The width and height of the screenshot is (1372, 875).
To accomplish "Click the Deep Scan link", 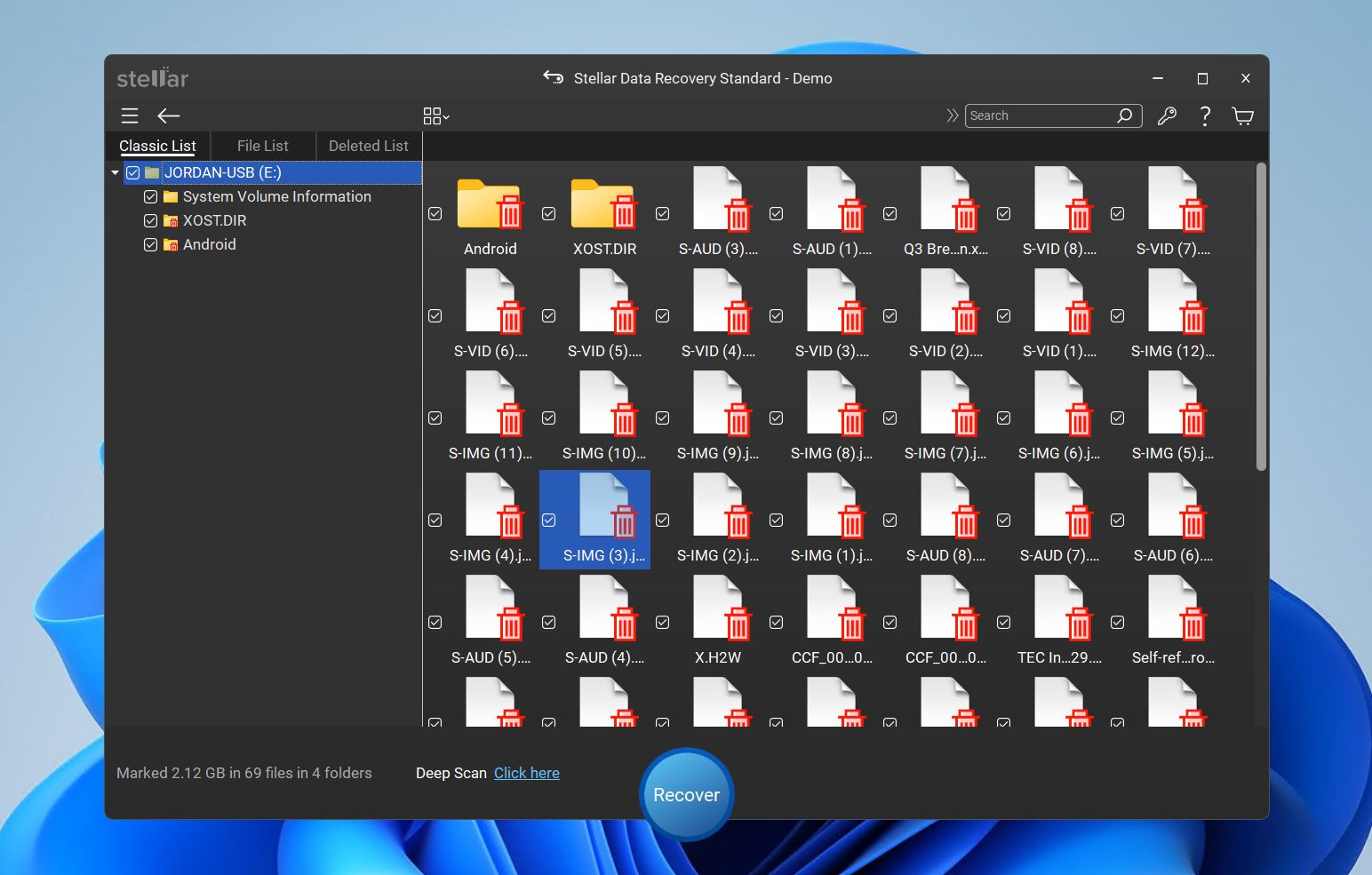I will pyautogui.click(x=526, y=773).
